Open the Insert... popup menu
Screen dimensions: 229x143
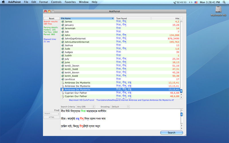52,114
